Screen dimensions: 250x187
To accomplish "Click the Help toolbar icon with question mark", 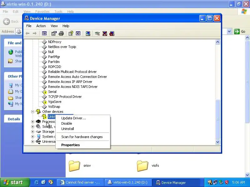I will [71, 33].
